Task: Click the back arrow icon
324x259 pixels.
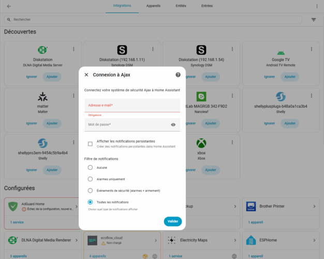Action: [9, 6]
